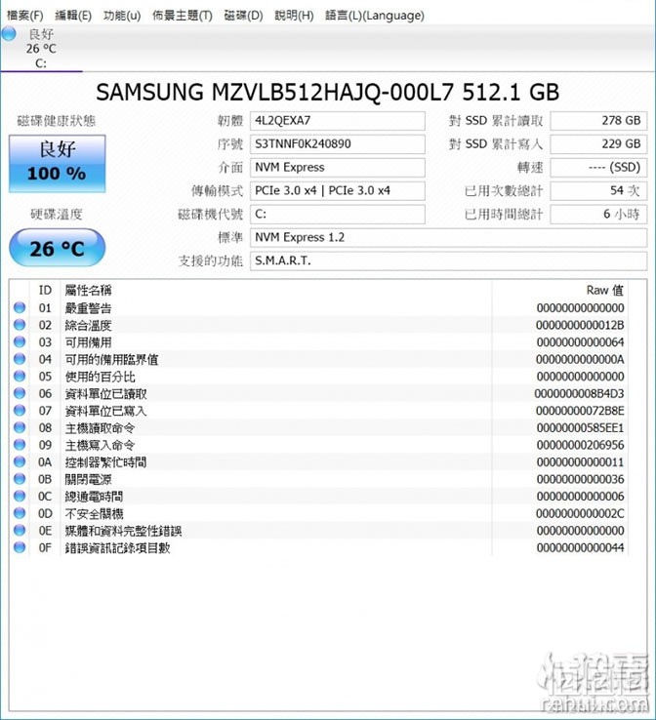The image size is (656, 720).
Task: Click the power on hours value 6 小時
Action: tap(598, 215)
